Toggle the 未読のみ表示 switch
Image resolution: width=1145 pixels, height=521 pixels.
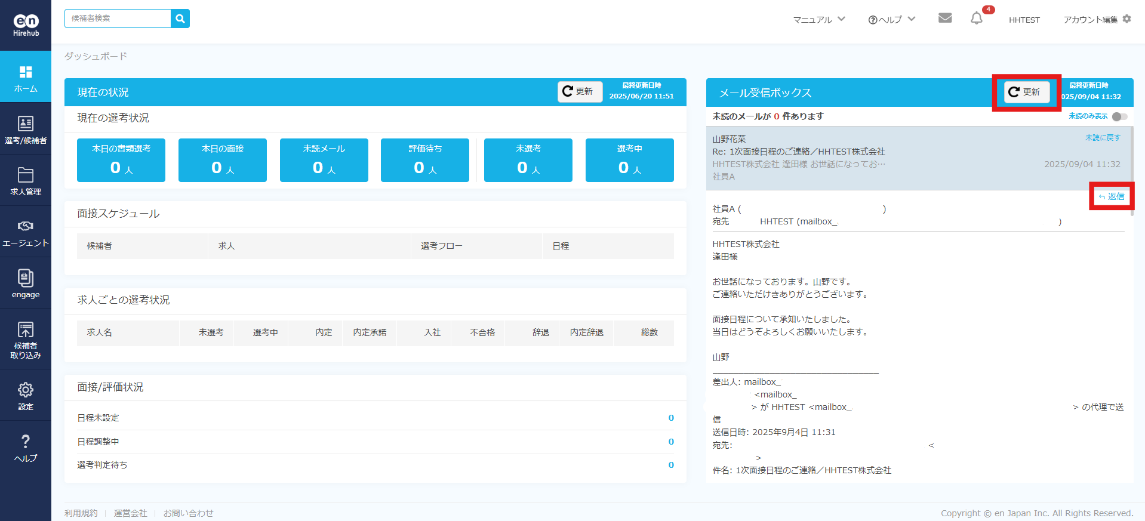pos(1119,116)
